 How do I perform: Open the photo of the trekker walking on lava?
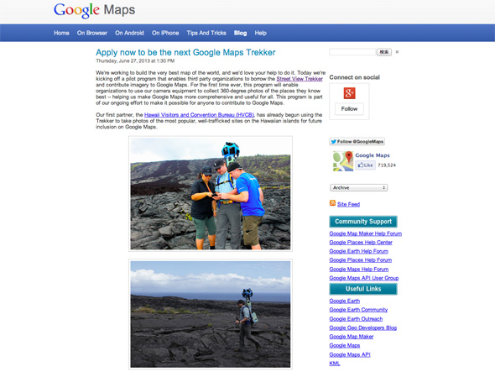coord(211,314)
